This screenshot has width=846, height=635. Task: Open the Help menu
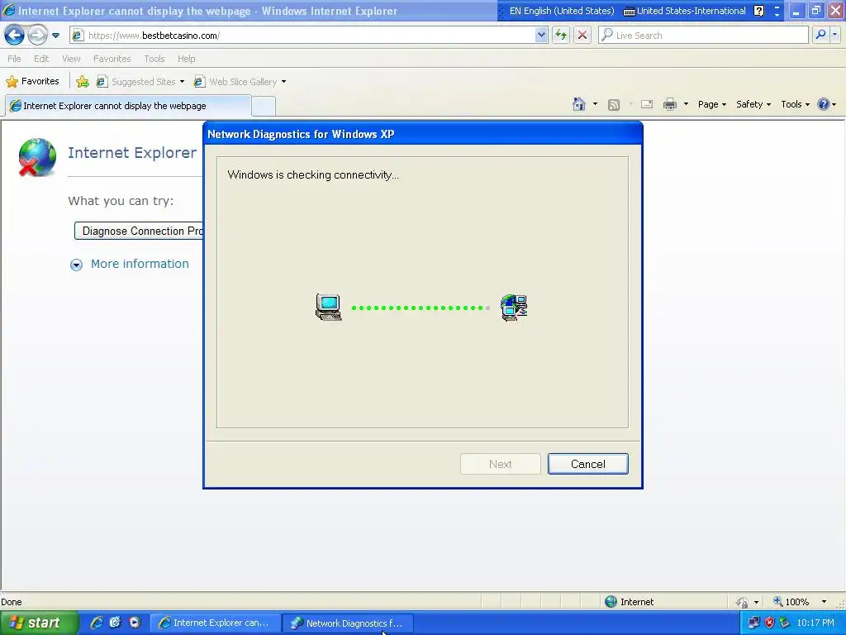[x=186, y=59]
